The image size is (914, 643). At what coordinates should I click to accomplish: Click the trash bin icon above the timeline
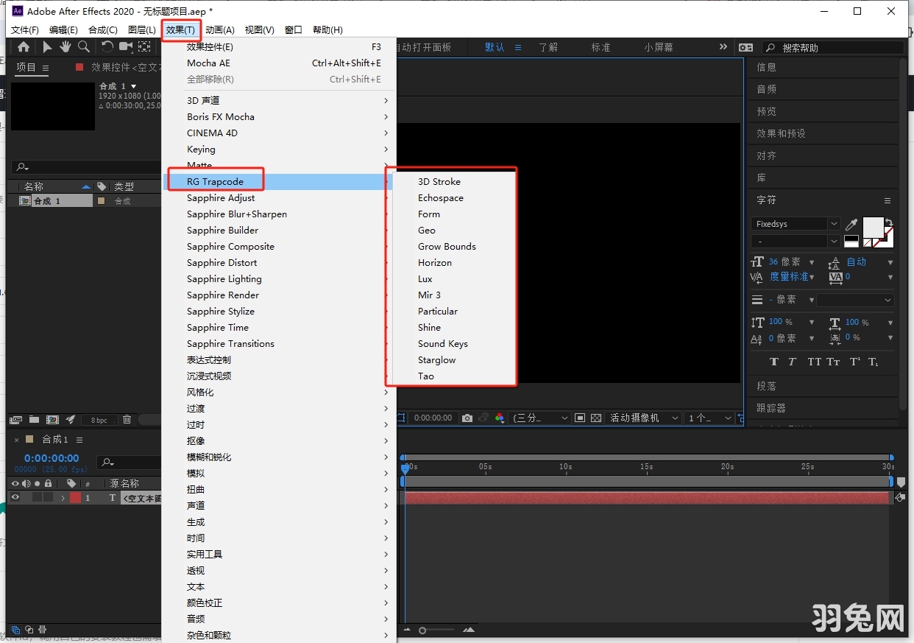click(126, 420)
